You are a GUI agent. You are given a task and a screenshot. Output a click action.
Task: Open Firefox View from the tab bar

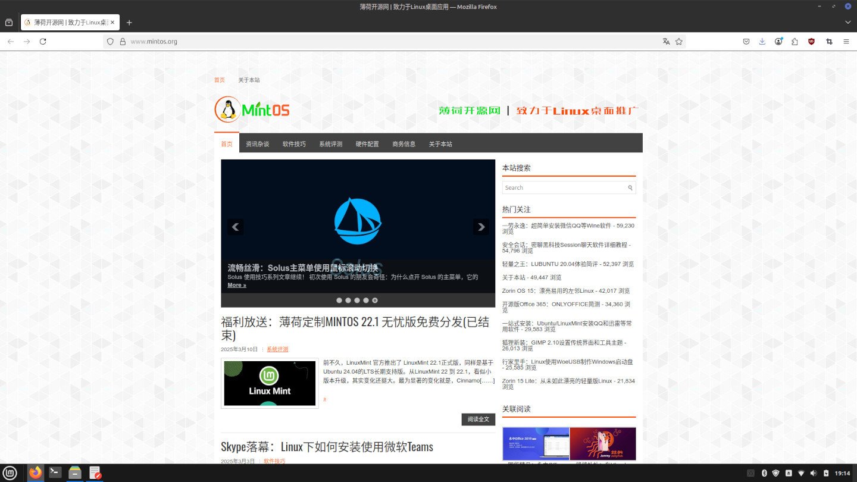point(9,23)
